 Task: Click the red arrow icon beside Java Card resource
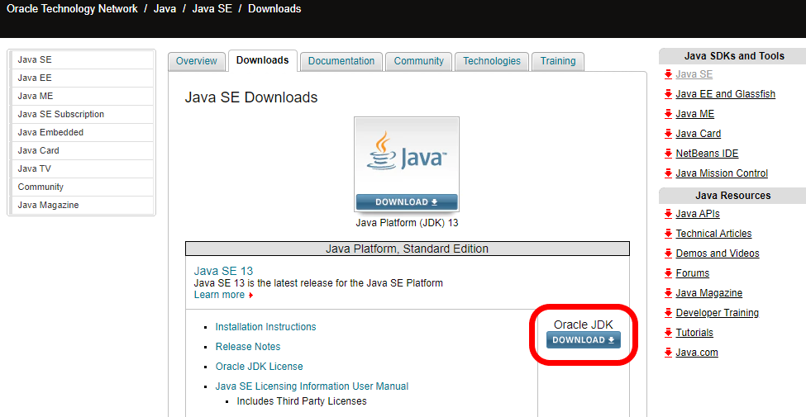668,134
